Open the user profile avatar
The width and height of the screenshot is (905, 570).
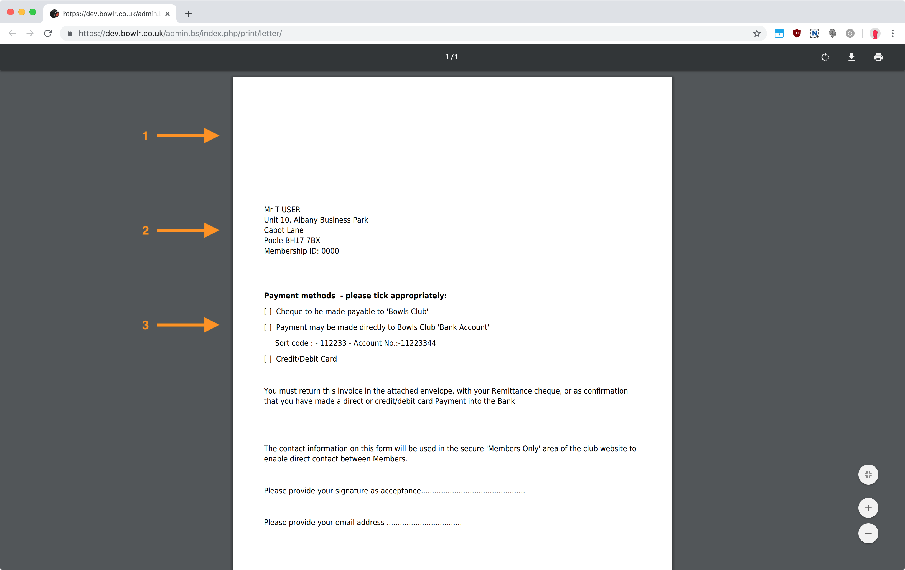(x=875, y=34)
